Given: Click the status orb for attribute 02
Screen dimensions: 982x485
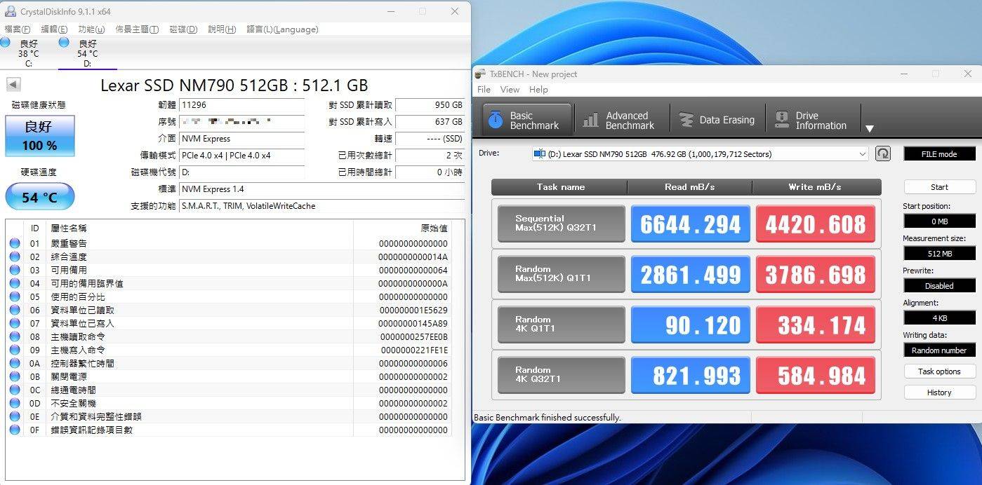Looking at the screenshot, I should (x=15, y=257).
